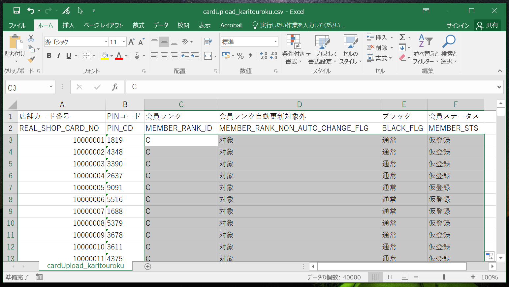
Task: Toggle Bold formatting
Action: (49, 56)
